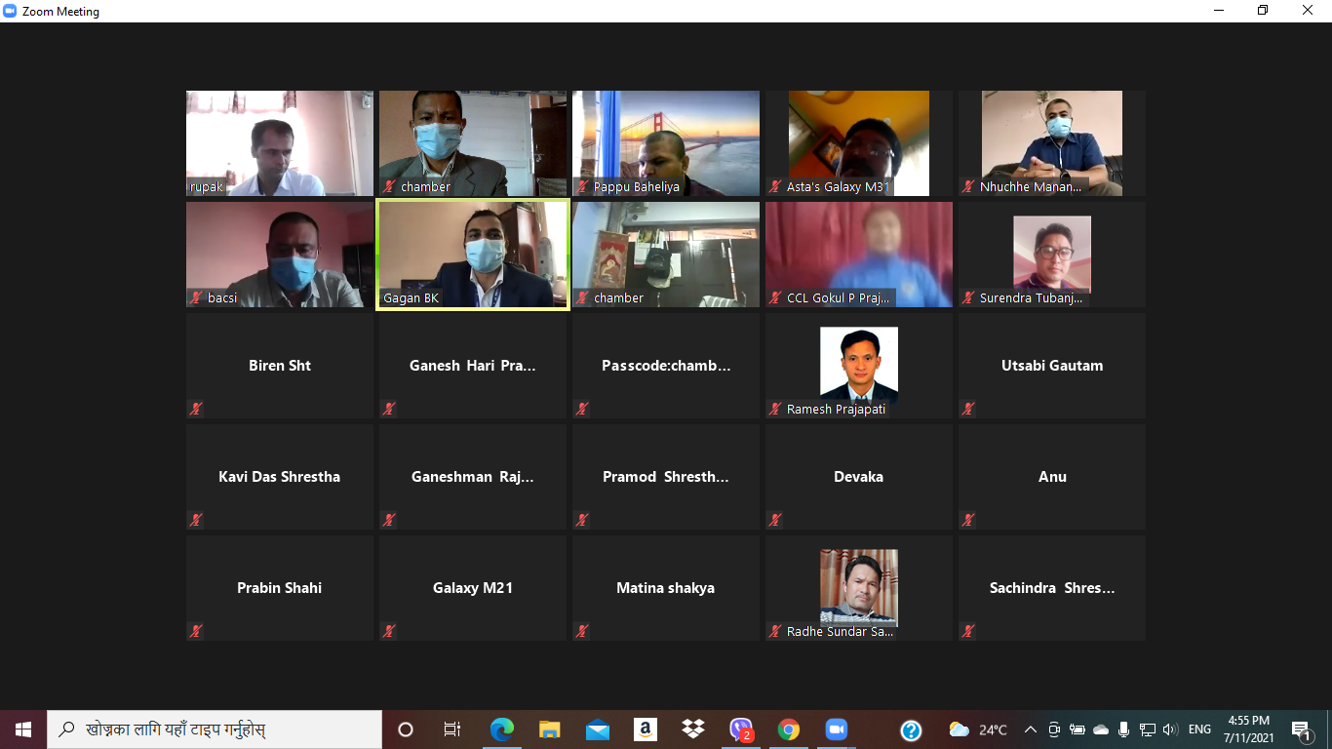Open Viber from the taskbar
The width and height of the screenshot is (1332, 749).
pyautogui.click(x=741, y=729)
